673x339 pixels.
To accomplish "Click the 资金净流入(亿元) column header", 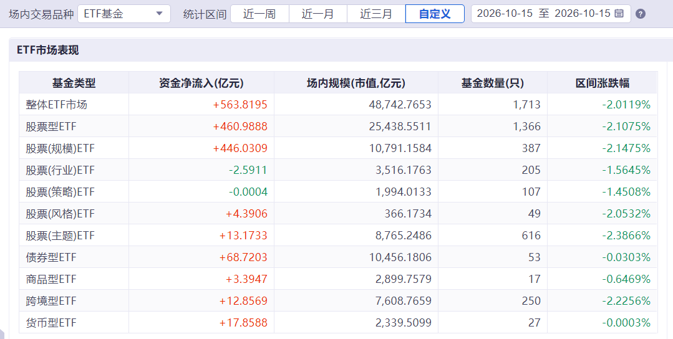I will point(201,83).
